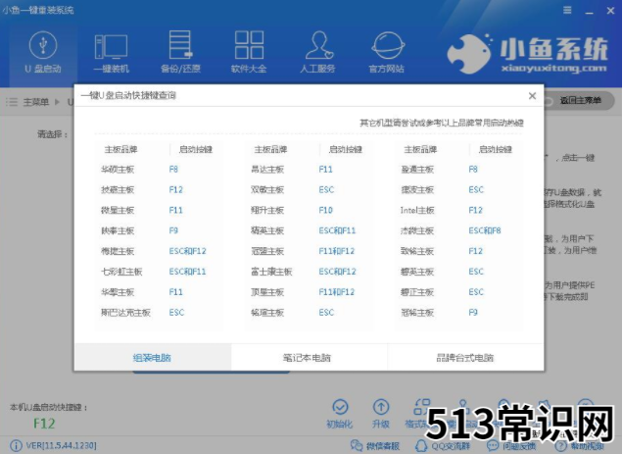Click the 本机U盘启动快捷键 label
The image size is (623, 454).
(x=48, y=407)
